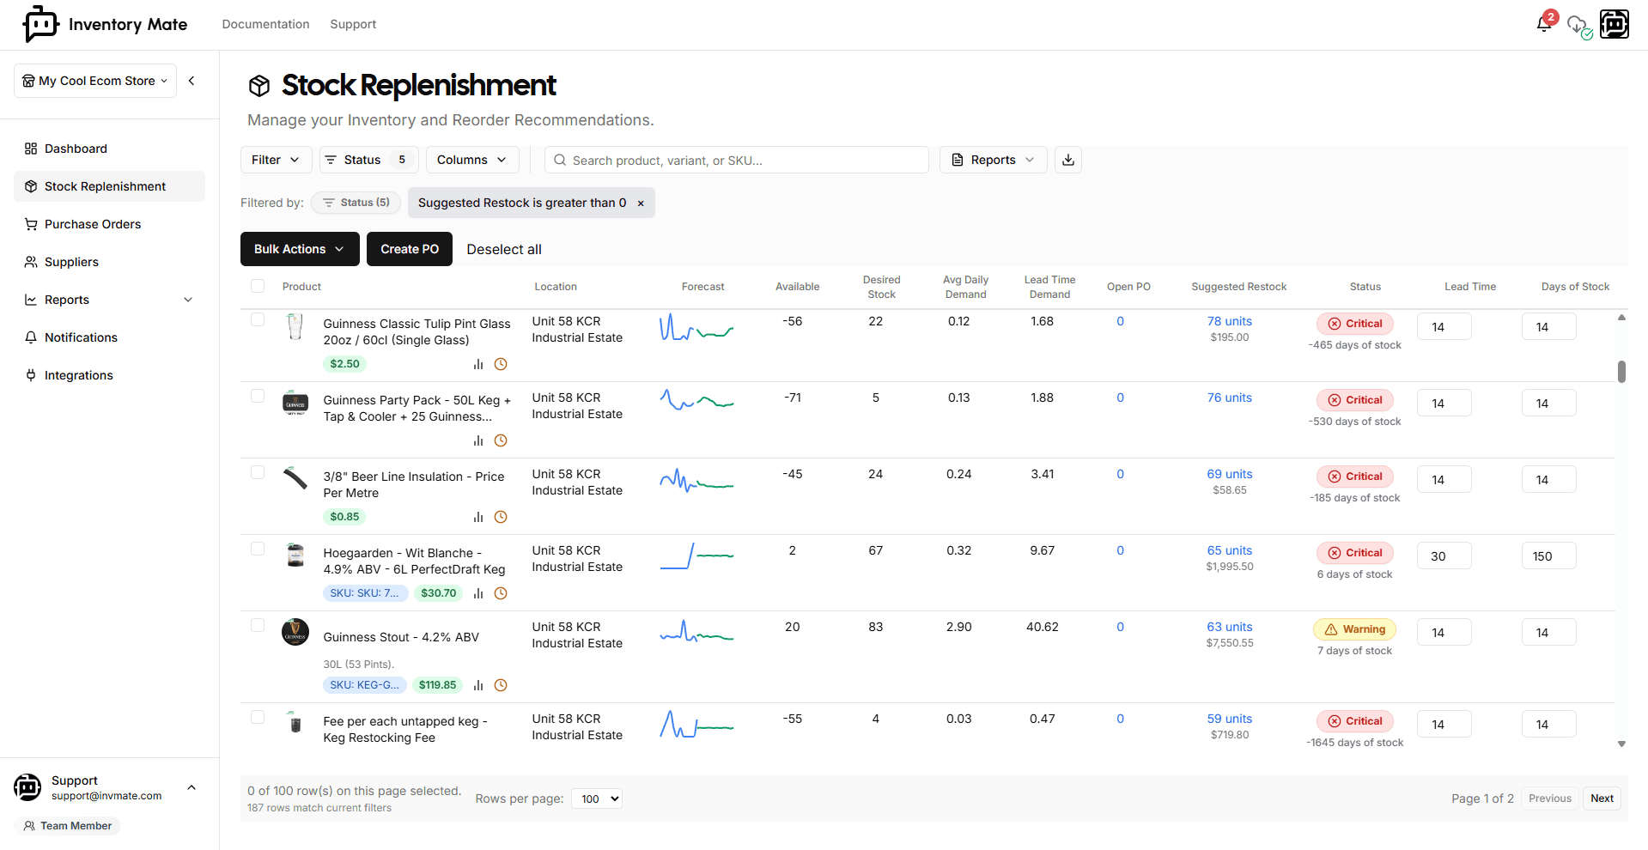Click the scrollbar down arrow
Viewport: 1648px width, 850px height.
[x=1621, y=744]
